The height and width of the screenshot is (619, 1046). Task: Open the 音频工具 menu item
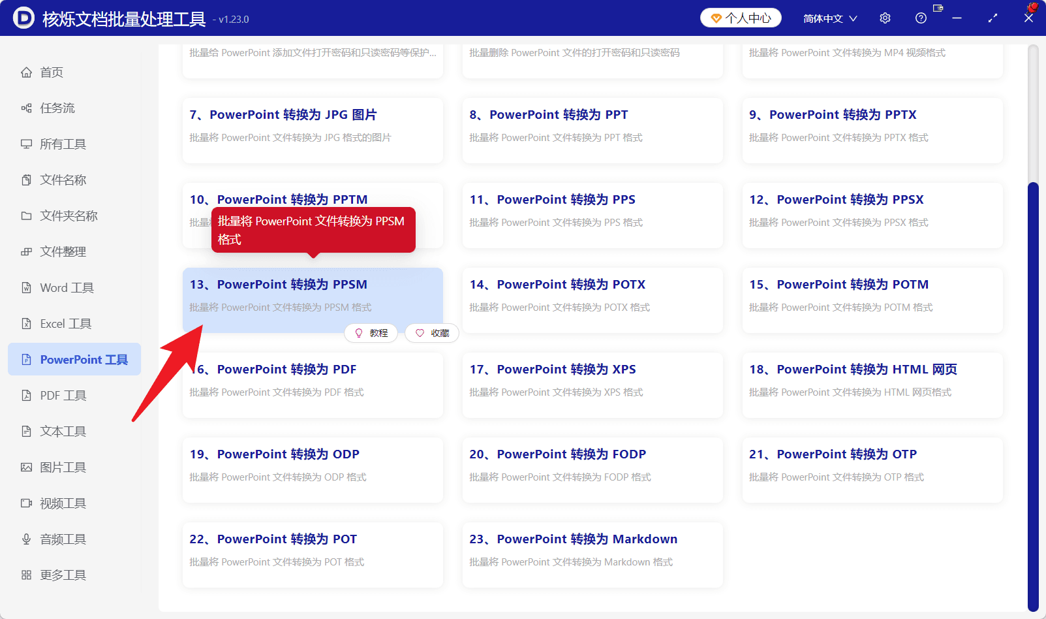tap(74, 539)
